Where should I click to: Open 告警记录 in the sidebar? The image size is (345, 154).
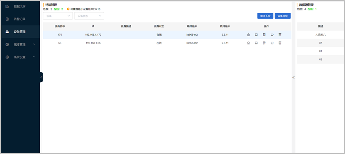pyautogui.click(x=20, y=19)
